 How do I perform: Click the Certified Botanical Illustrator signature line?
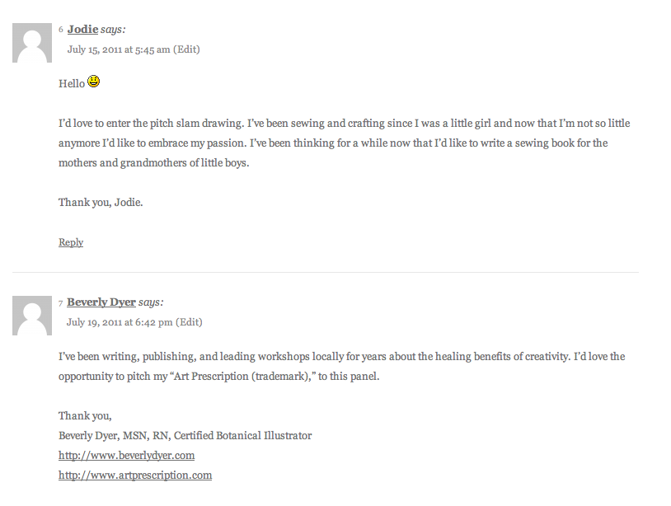tap(185, 435)
